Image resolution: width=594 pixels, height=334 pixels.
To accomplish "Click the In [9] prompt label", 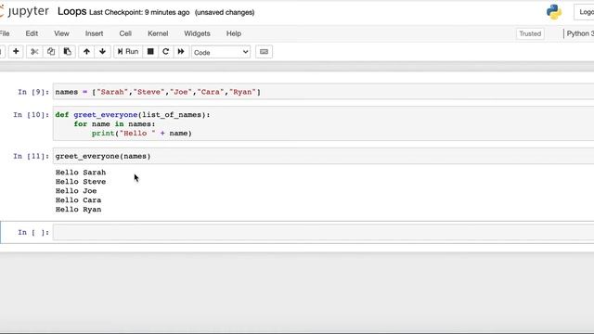I will (33, 92).
